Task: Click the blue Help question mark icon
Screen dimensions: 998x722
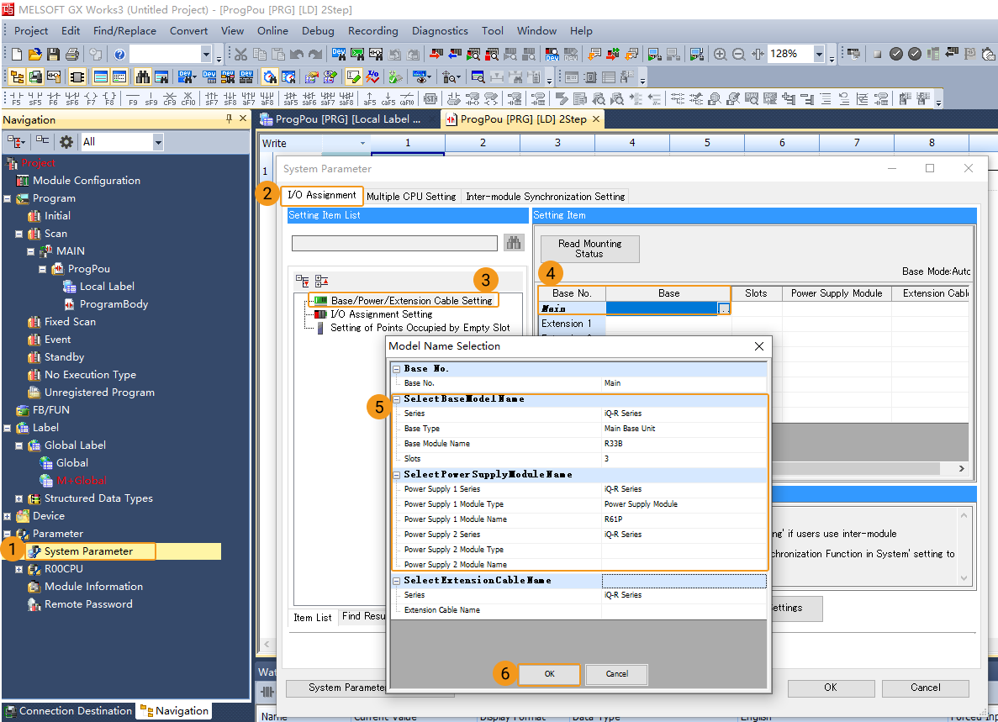Action: (120, 54)
